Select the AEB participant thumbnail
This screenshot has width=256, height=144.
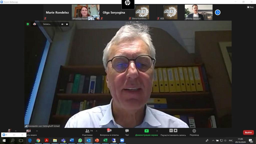click(170, 12)
